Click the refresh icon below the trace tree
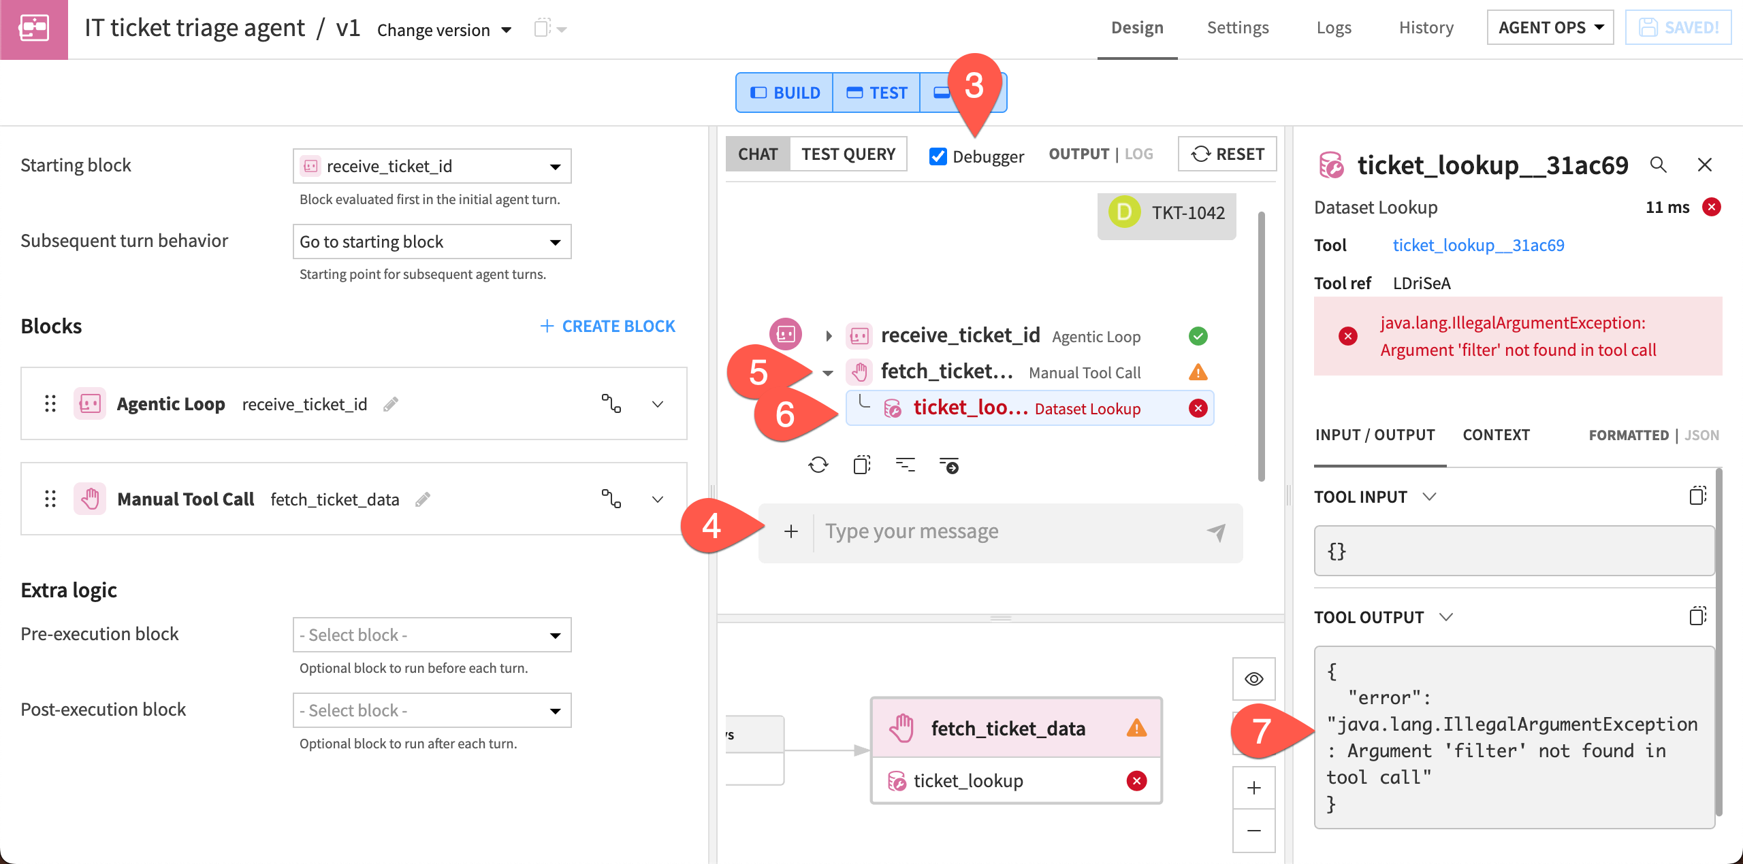This screenshot has height=864, width=1743. tap(818, 465)
